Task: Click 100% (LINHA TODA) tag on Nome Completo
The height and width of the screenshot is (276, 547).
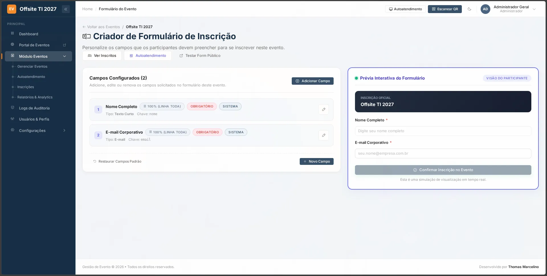Action: [162, 107]
